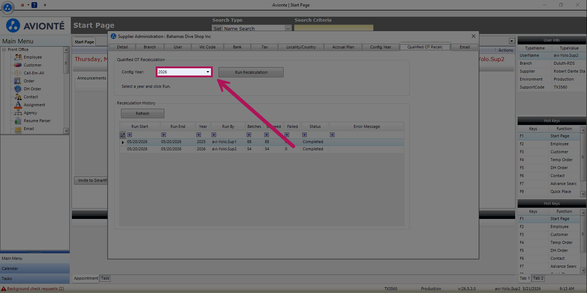Open the Actions link on Start Page
The height and width of the screenshot is (293, 587).
tap(506, 50)
